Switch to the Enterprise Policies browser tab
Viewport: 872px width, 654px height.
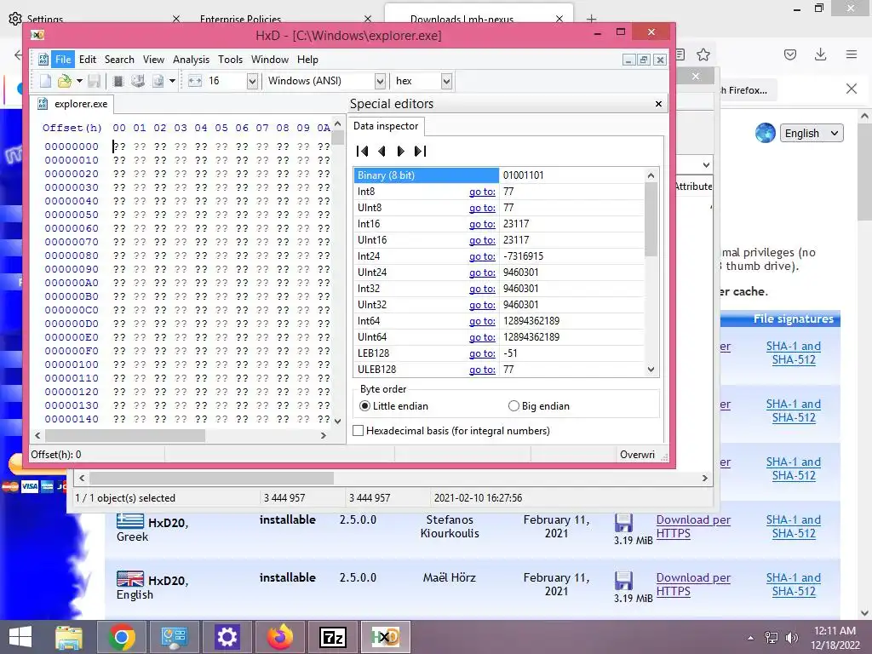pos(241,19)
